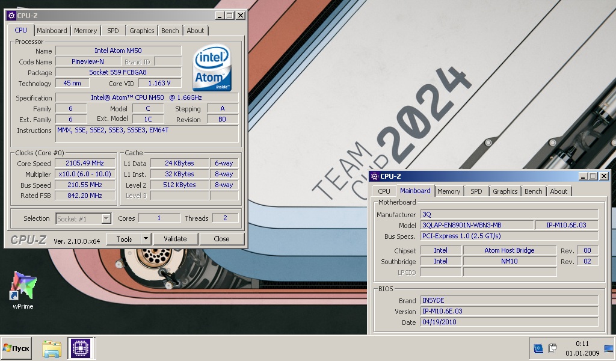Click the Multiplier value x10.0
This screenshot has height=361, width=616.
85,174
